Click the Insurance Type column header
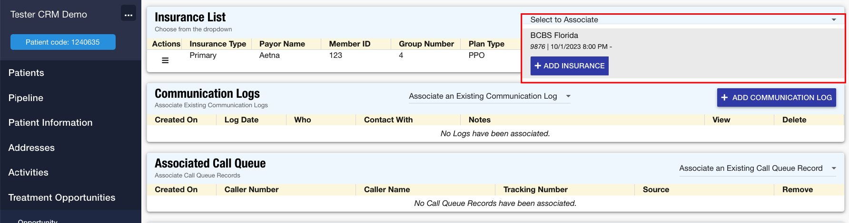 [x=217, y=44]
